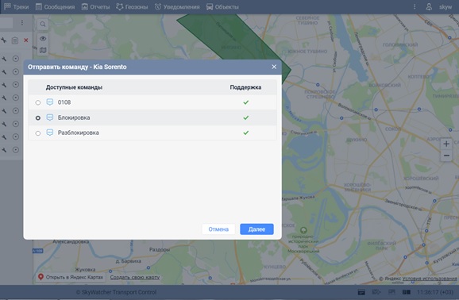Open the skyw account name
Screen dimensions: 459x300
click(445, 6)
